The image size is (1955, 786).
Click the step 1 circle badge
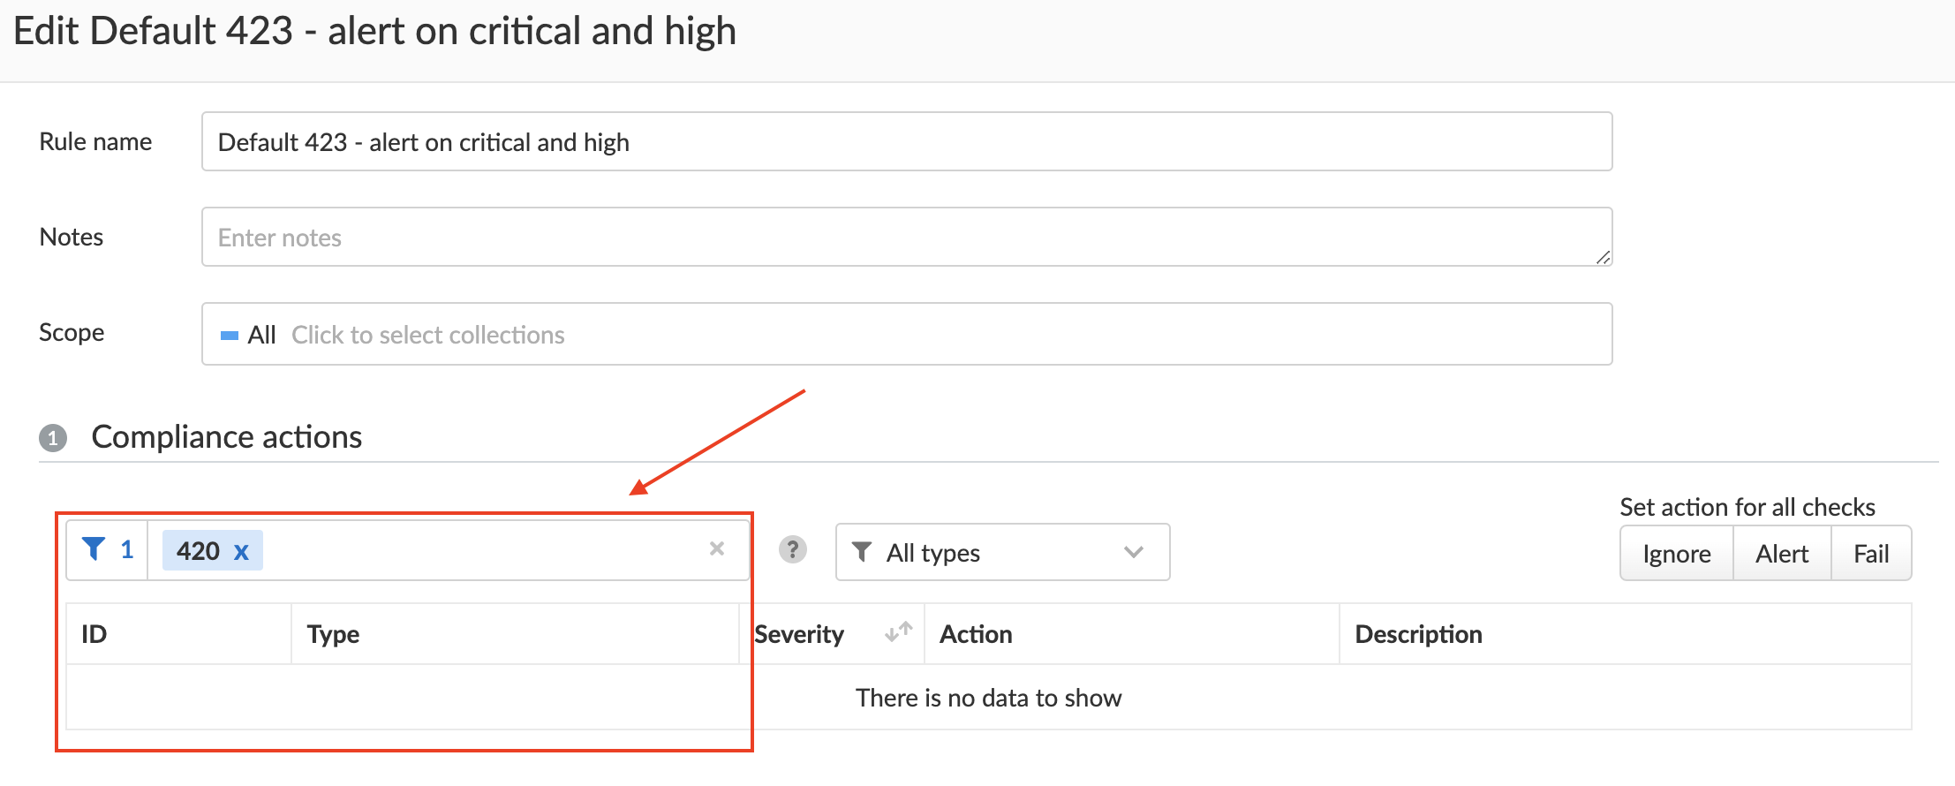(53, 437)
